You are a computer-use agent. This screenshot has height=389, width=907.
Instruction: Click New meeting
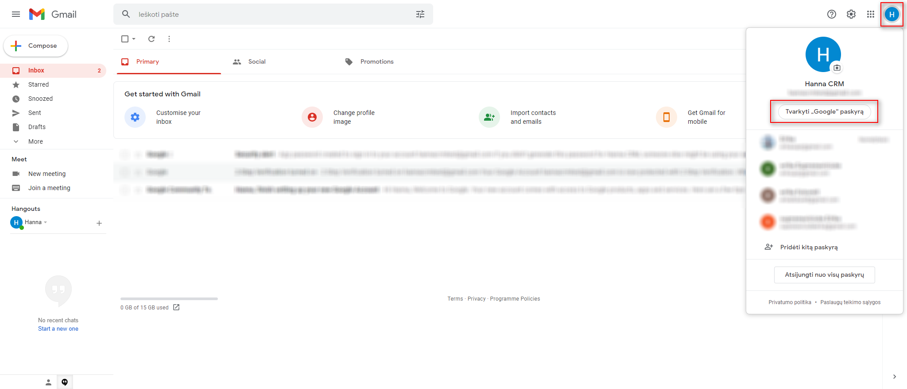pos(47,174)
